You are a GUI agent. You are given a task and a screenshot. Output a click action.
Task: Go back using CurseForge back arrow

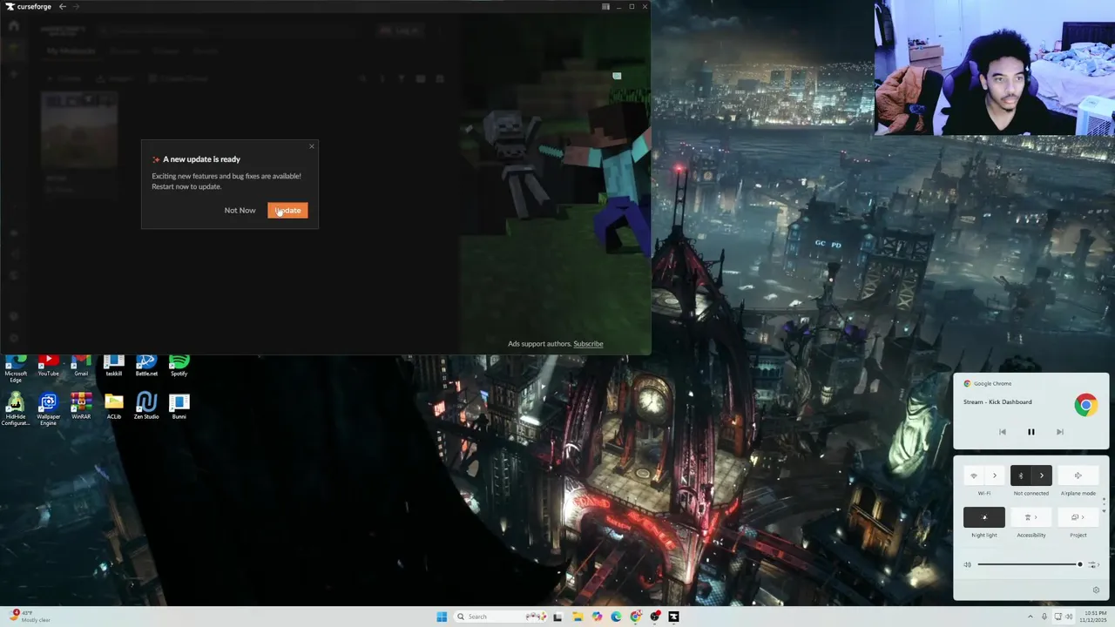[x=62, y=6]
